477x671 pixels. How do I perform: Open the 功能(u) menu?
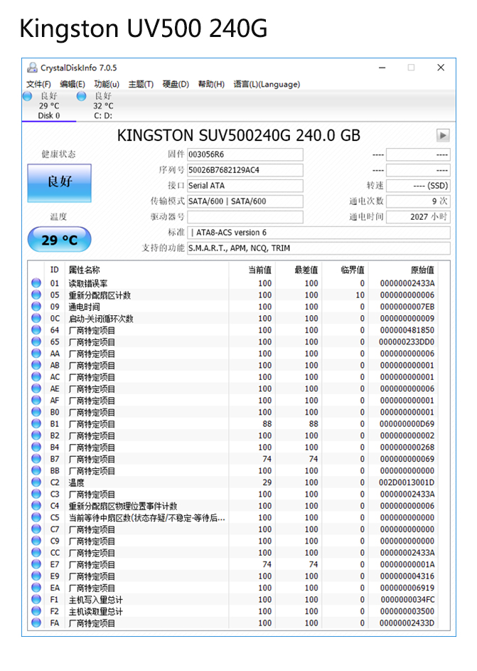pos(107,84)
